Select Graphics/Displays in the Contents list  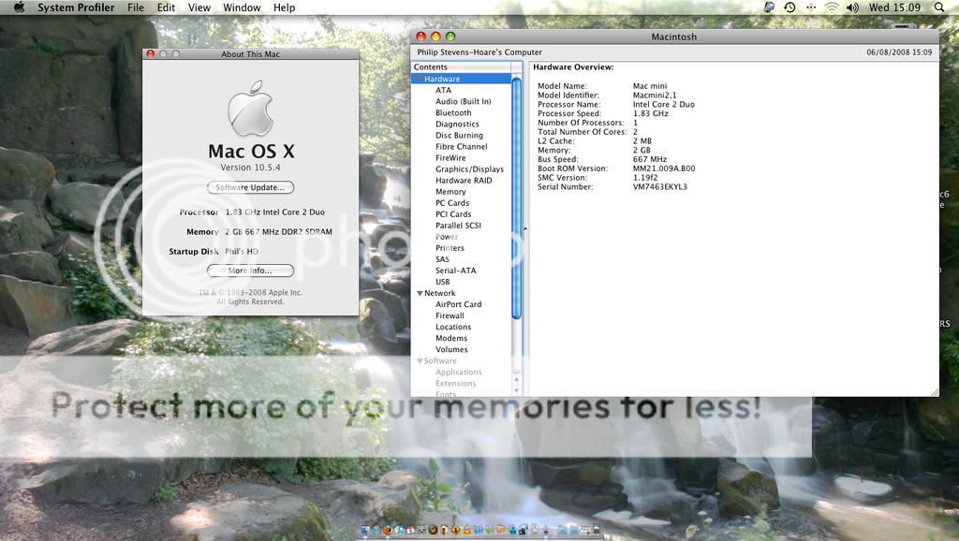coord(469,169)
